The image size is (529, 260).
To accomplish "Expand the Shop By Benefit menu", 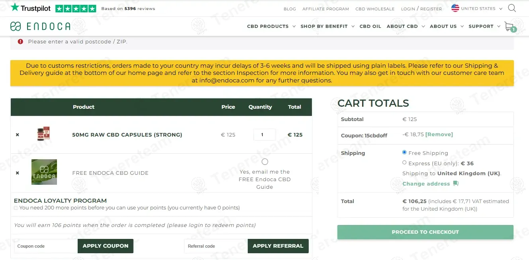I will coord(327,26).
